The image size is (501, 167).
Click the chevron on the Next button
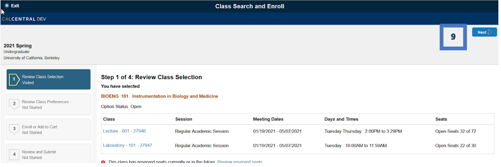[490, 32]
